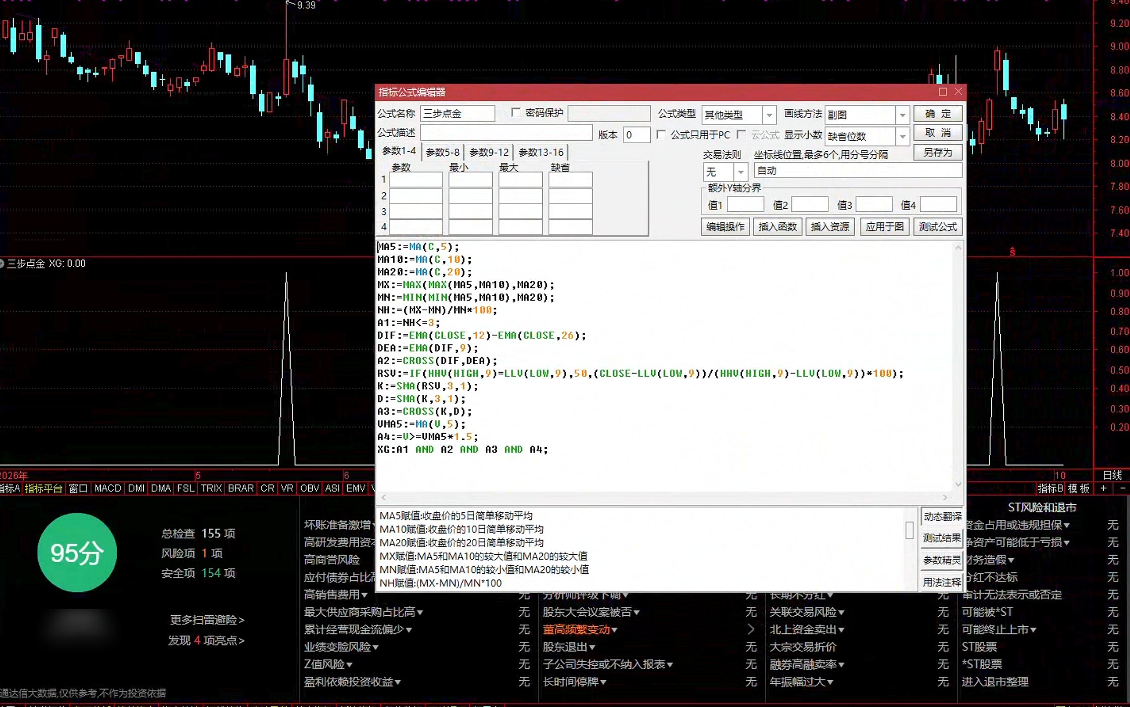The width and height of the screenshot is (1130, 707).
Task: Open the 发现4项亮点 link
Action: point(206,640)
